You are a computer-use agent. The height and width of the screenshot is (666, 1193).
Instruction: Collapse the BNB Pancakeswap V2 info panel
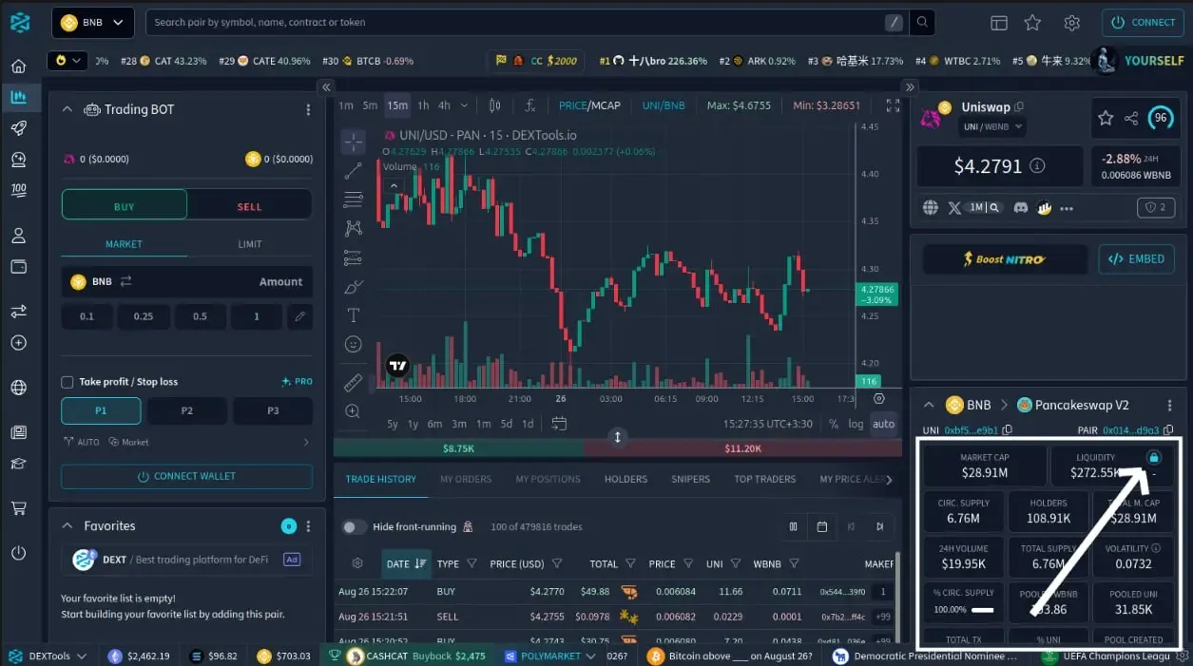[930, 405]
